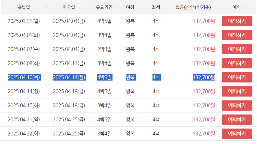Screen dimensions: 257x144
Task: Select the 출발일 cell 2025.04.14(월)
Action: 24,91
